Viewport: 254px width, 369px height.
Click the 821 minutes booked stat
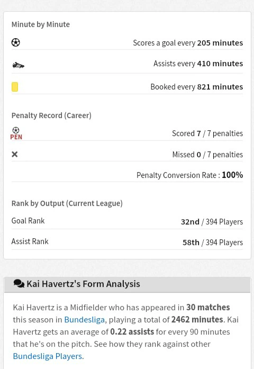tap(220, 87)
